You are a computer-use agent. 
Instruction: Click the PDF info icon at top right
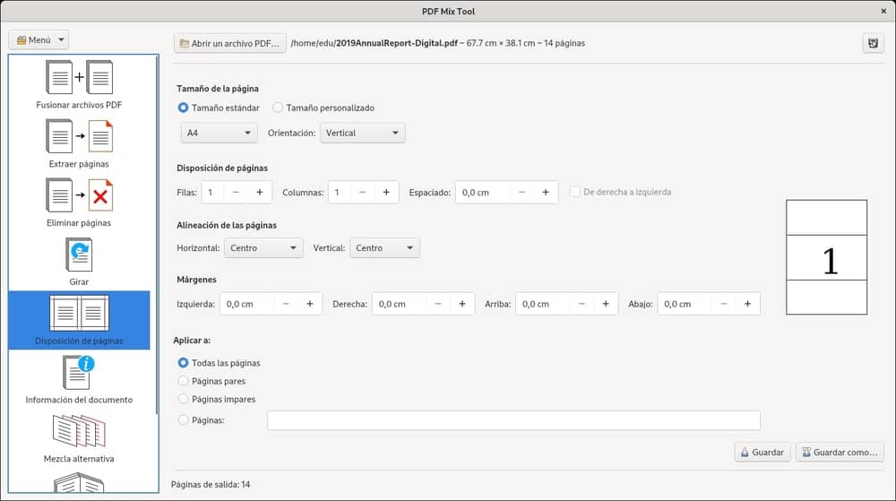click(873, 43)
